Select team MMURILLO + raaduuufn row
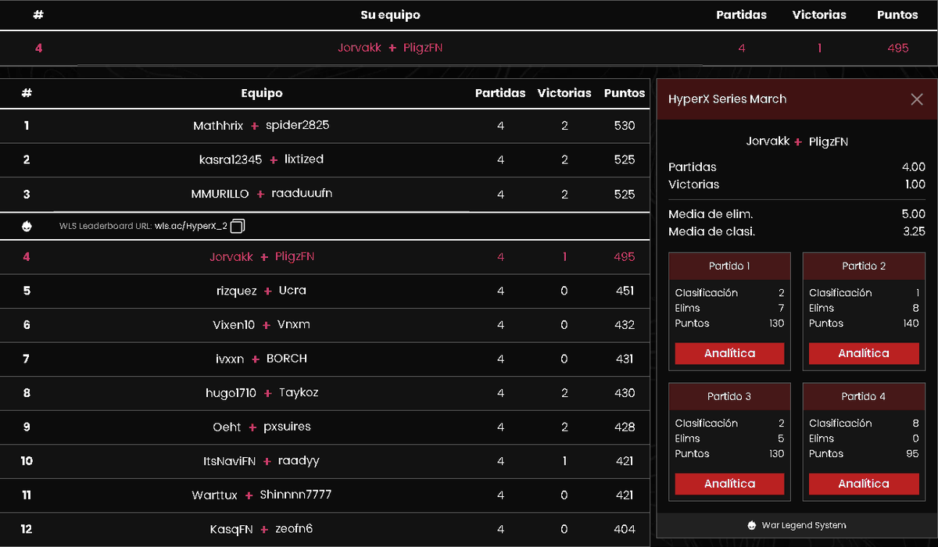 [x=324, y=194]
